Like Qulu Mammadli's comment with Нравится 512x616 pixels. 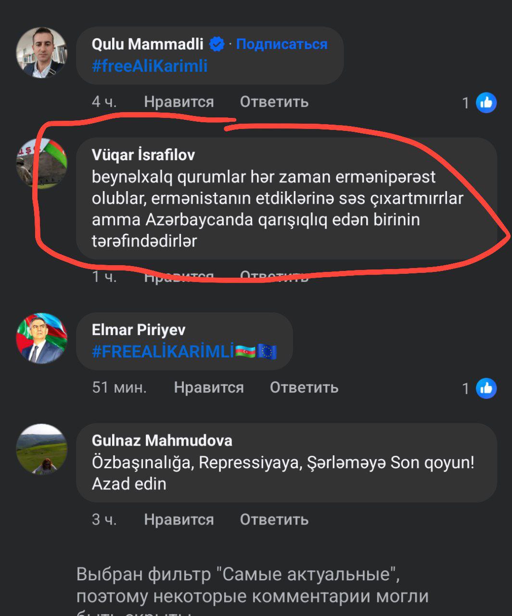(x=179, y=102)
